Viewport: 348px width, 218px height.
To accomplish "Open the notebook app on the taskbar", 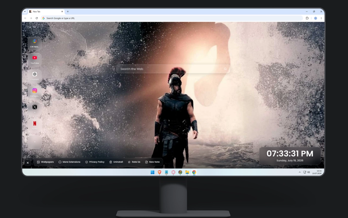I will pos(166,172).
